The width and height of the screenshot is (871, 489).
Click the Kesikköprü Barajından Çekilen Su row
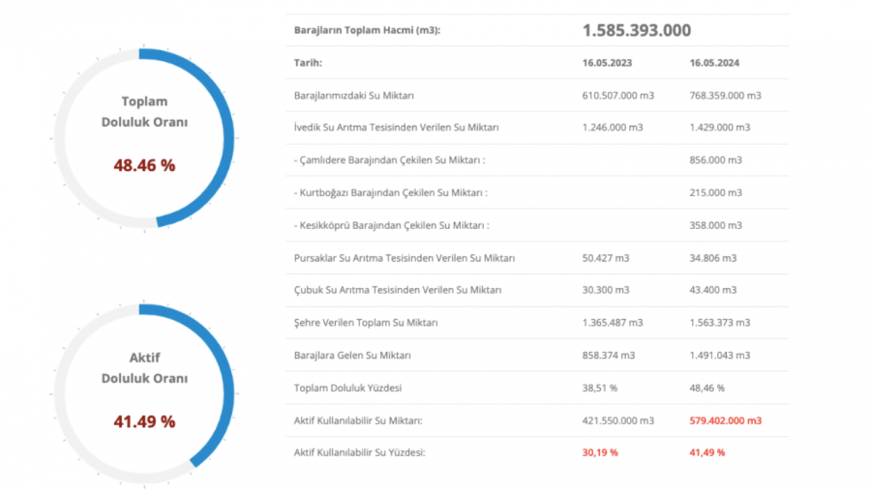pyautogui.click(x=537, y=225)
